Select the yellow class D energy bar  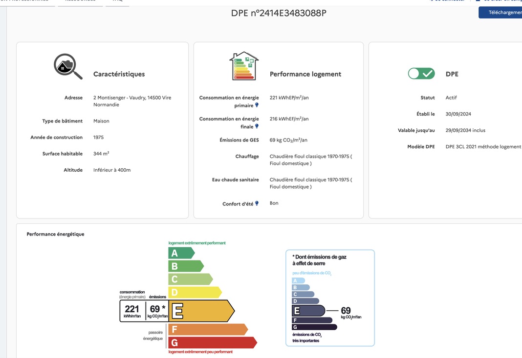click(194, 293)
